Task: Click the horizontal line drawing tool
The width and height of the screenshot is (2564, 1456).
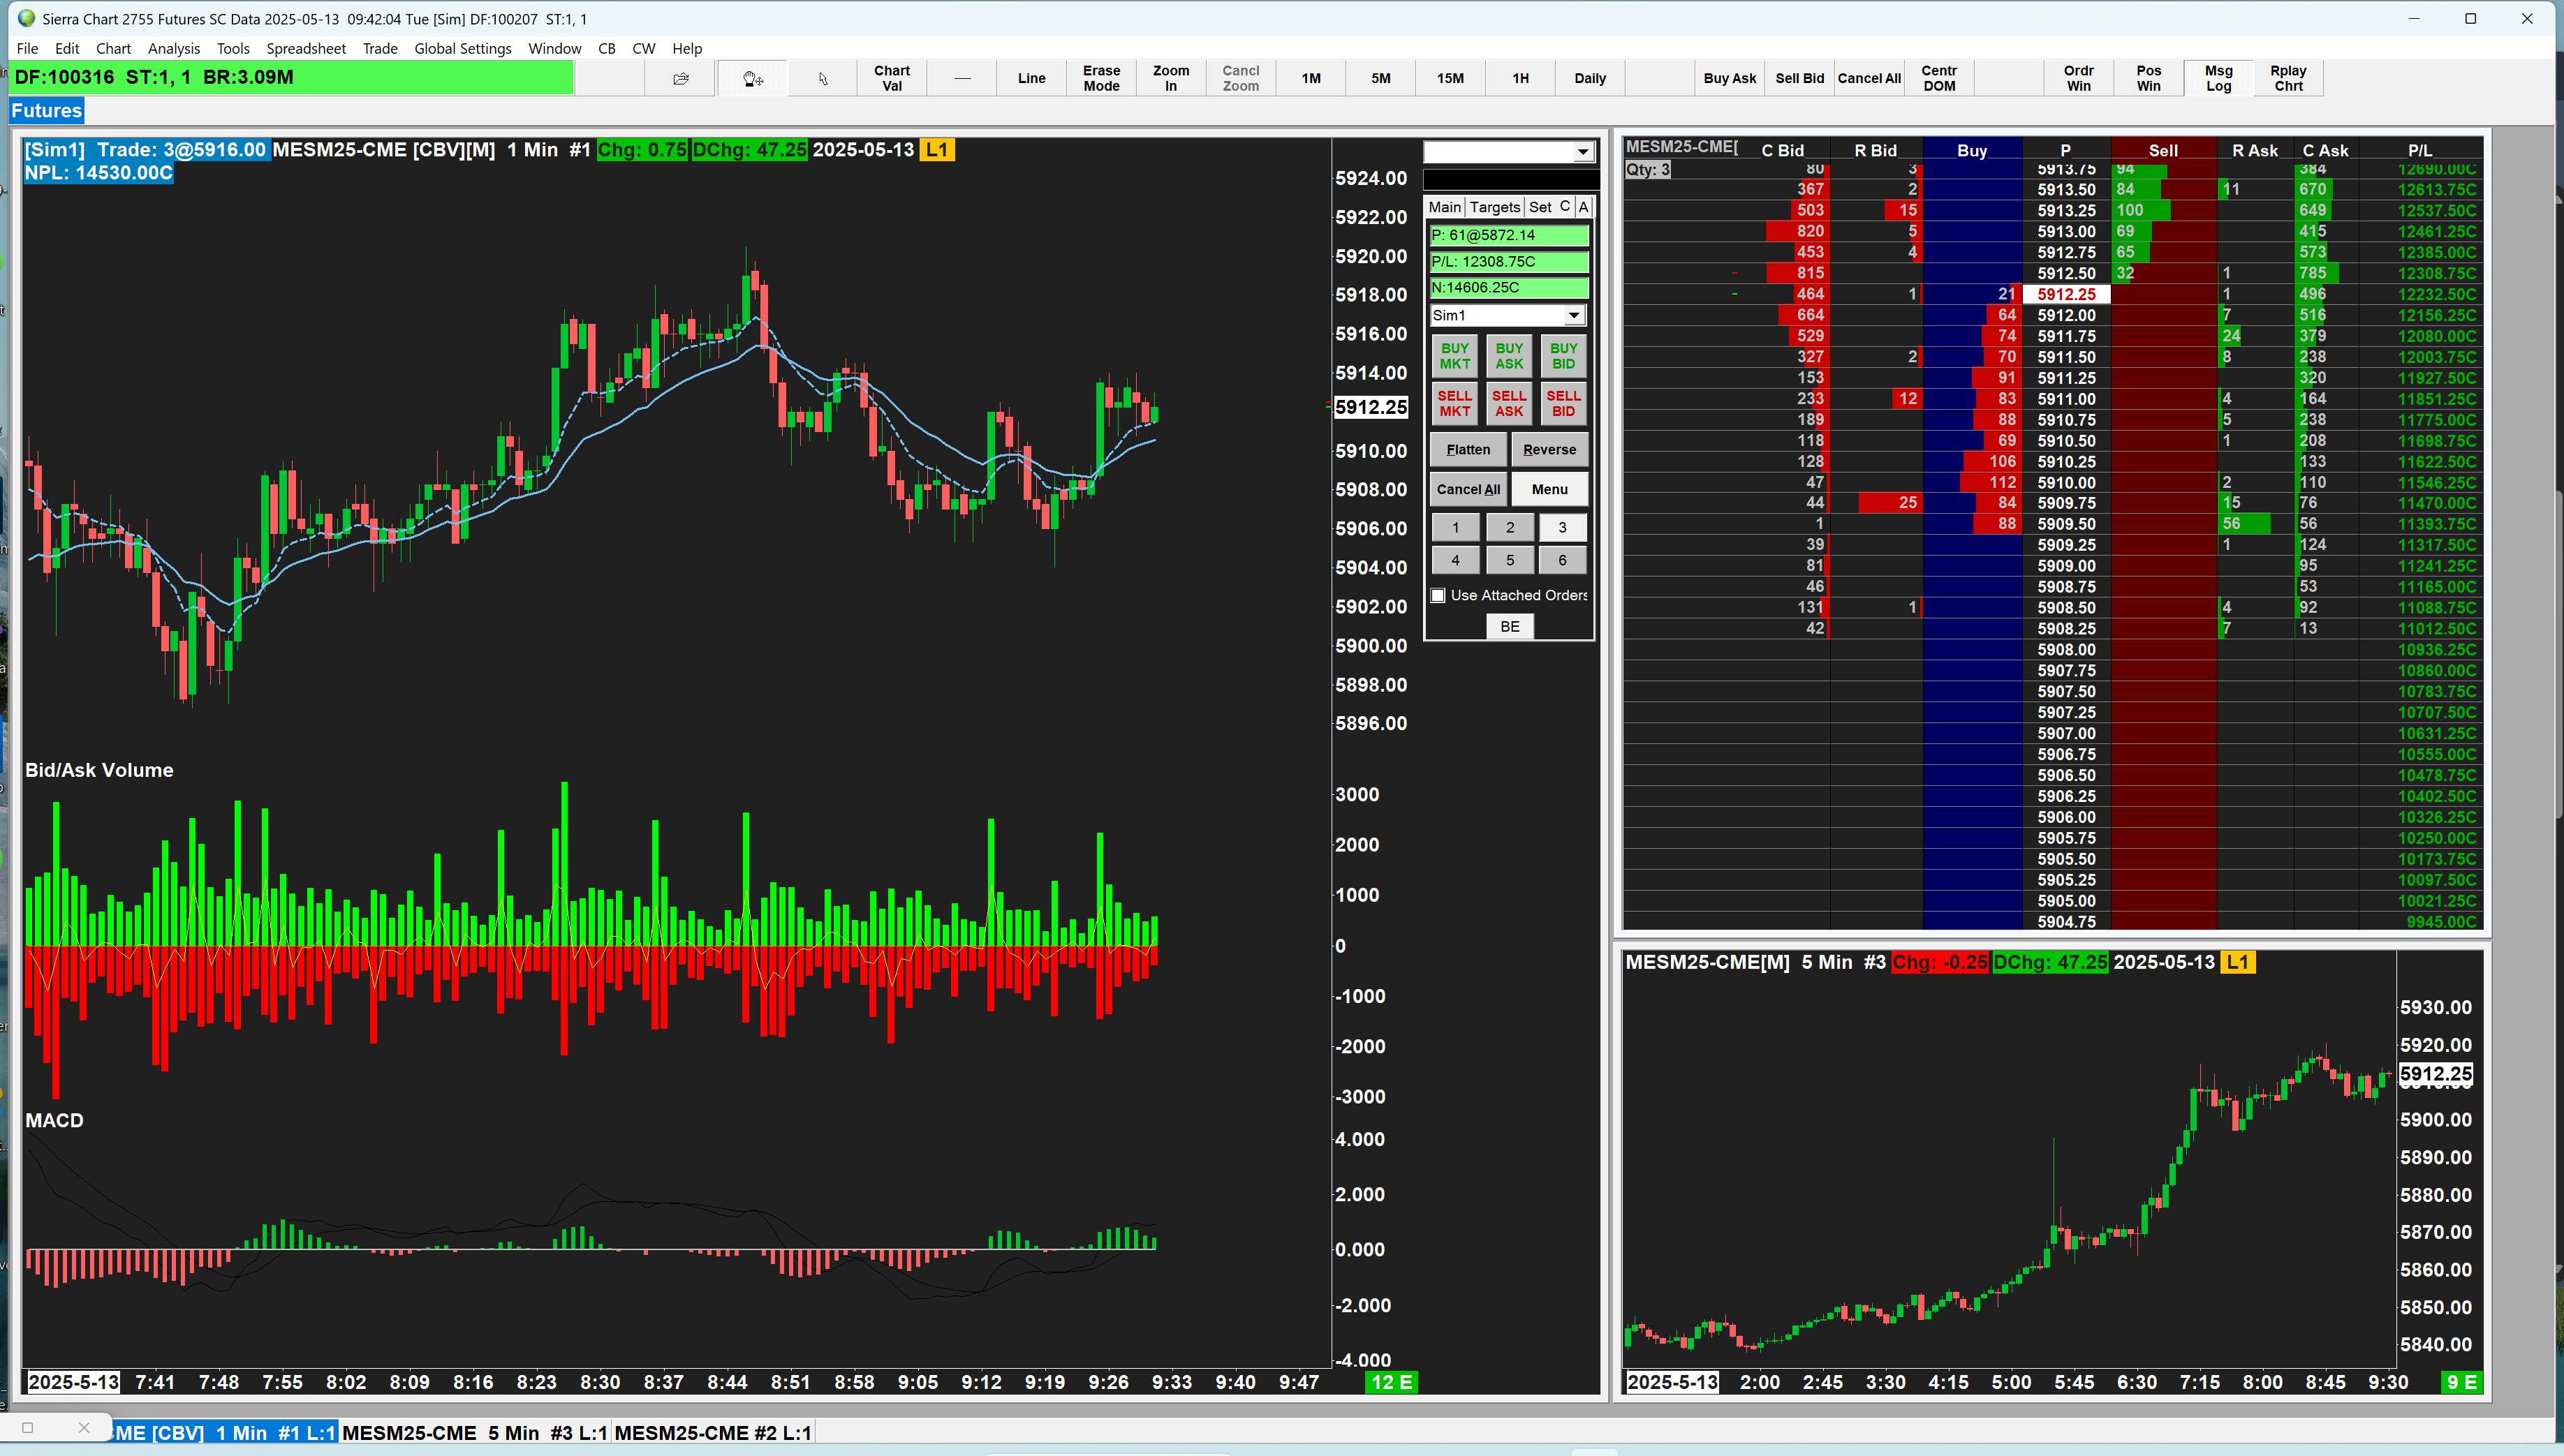Action: pyautogui.click(x=961, y=78)
